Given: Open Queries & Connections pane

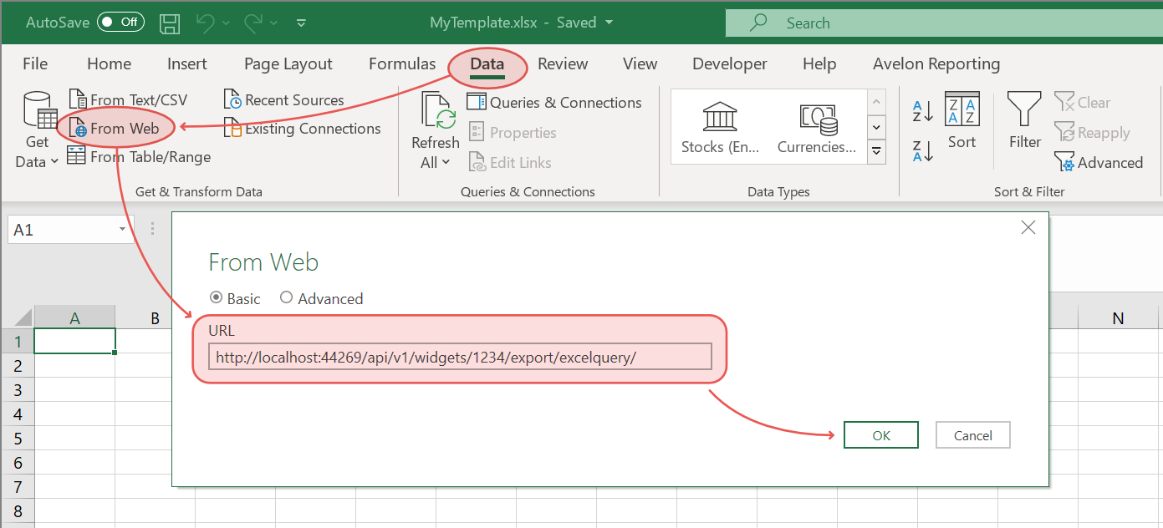Looking at the screenshot, I should (554, 103).
